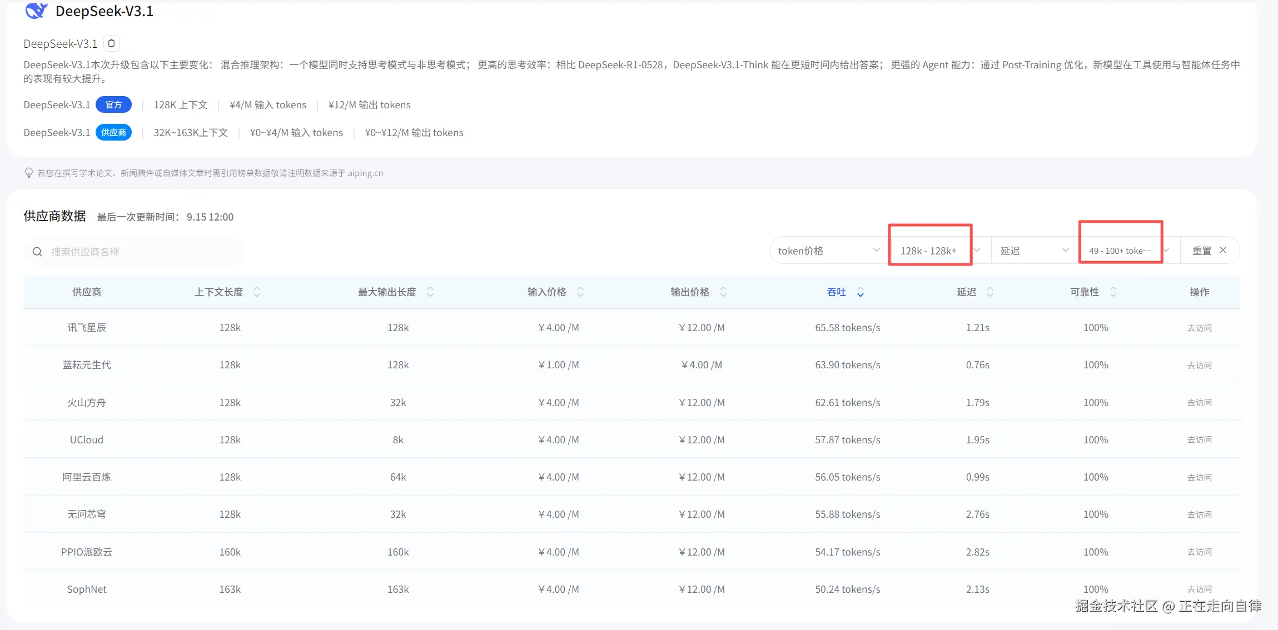Sort table by output price arrows
1278x630 pixels.
[723, 292]
